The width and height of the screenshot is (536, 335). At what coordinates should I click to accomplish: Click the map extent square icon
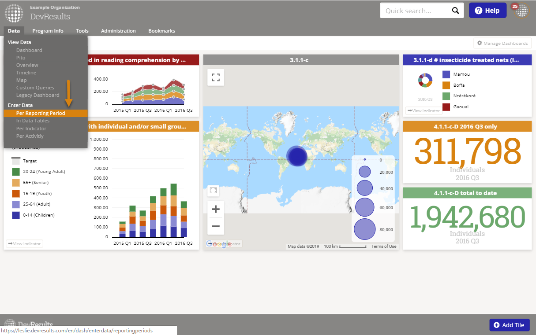tap(214, 190)
